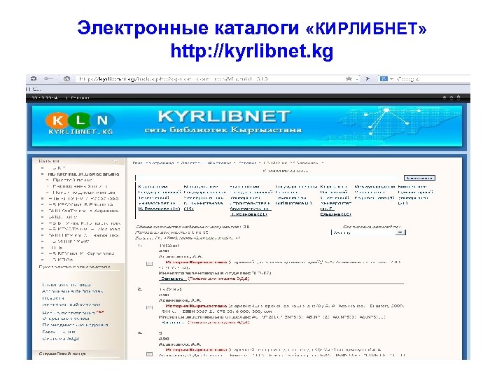Open the Ельцина (10) library results
This screenshot has height=378, width=504.
click(335, 214)
